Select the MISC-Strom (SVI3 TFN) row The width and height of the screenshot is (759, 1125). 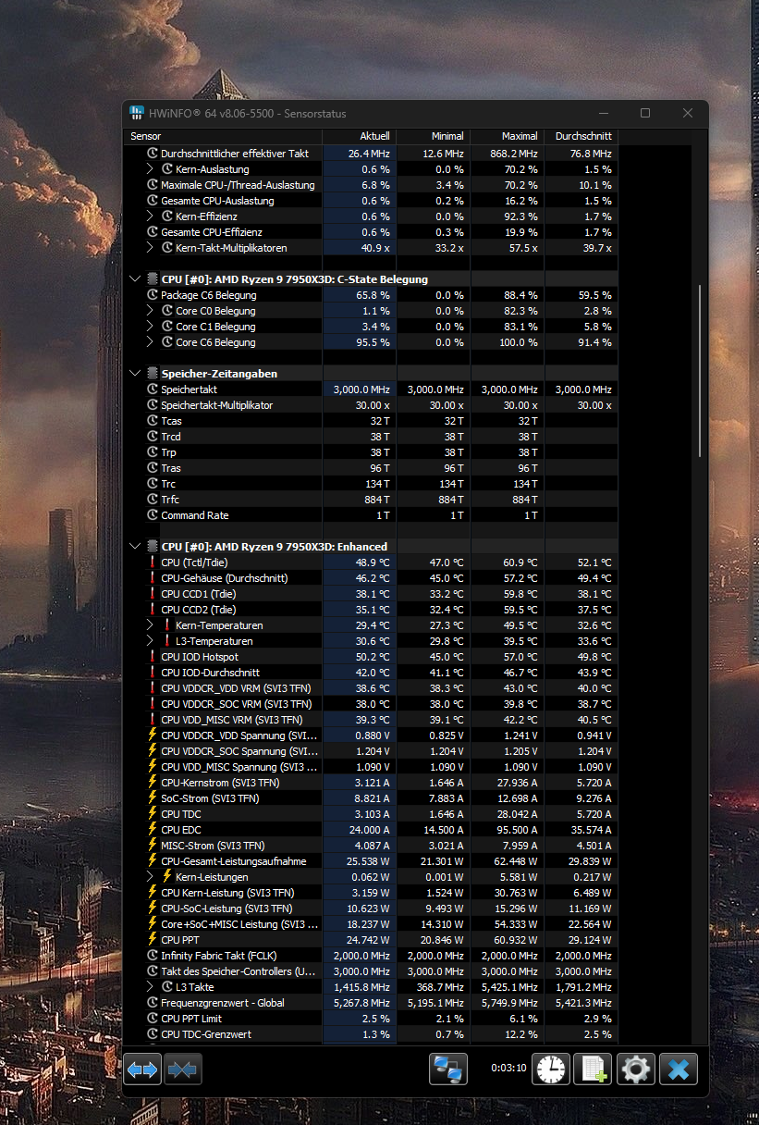click(373, 846)
